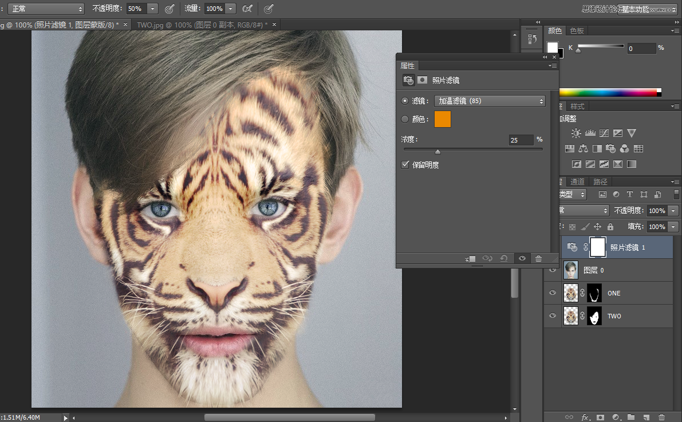Viewport: 682px width, 422px height.
Task: Open flow 100% slider dropdown
Action: click(x=231, y=9)
